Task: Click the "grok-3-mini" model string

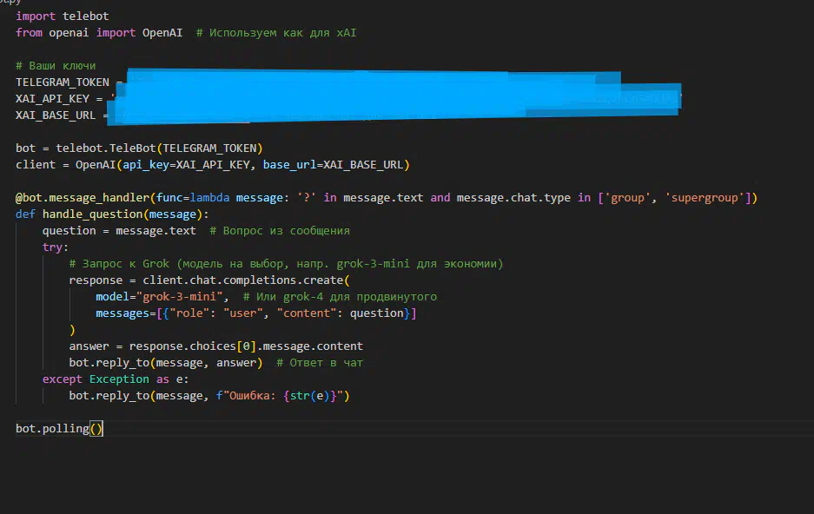Action: 180,297
